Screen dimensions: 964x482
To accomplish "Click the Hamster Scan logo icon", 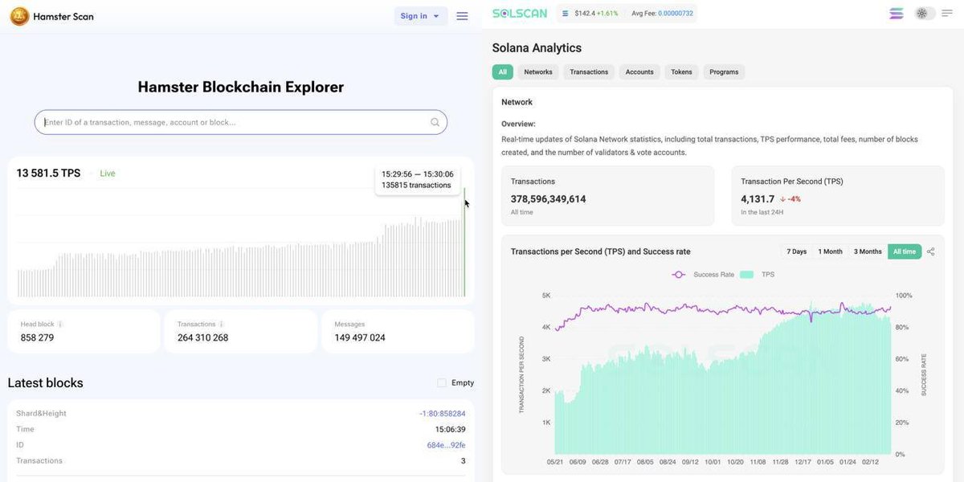I will tap(19, 16).
